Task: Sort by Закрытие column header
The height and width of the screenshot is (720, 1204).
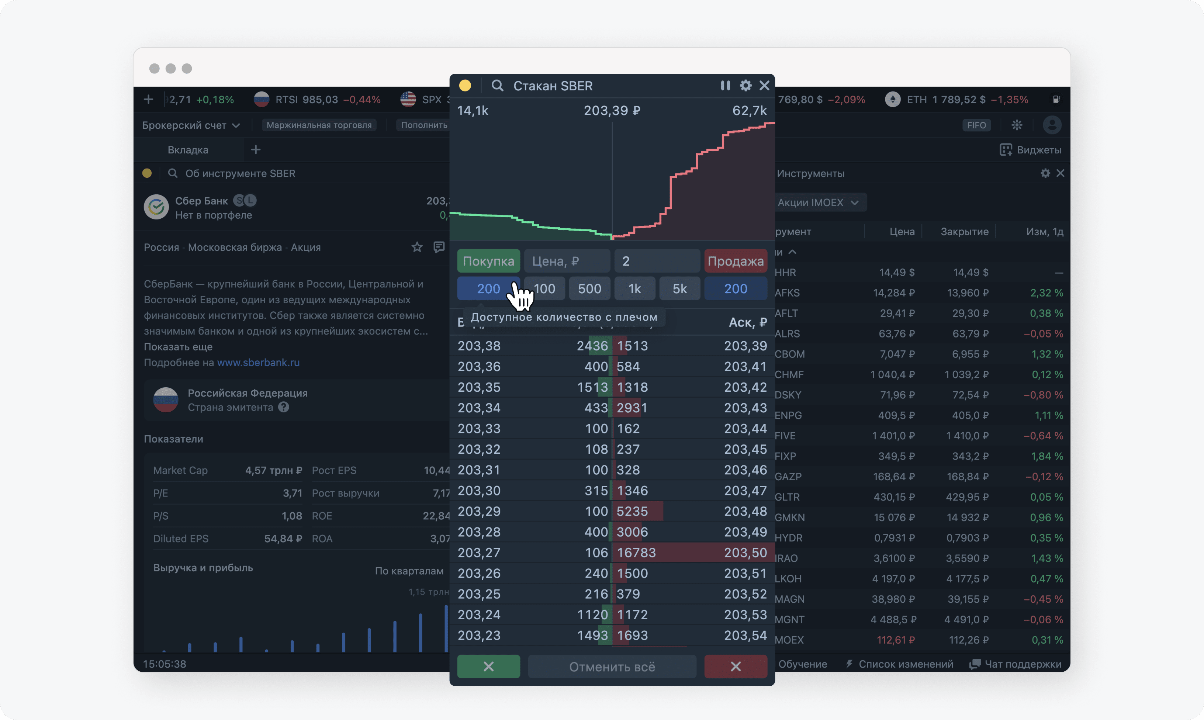Action: click(x=964, y=232)
